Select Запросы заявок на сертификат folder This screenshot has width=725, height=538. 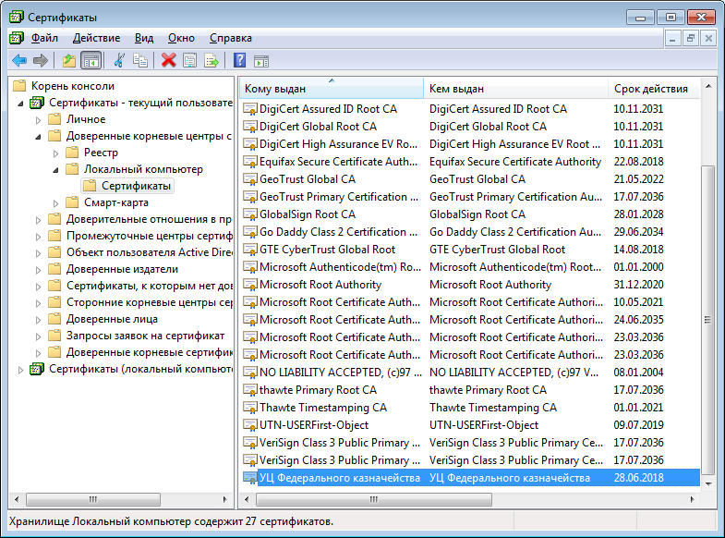tap(145, 336)
